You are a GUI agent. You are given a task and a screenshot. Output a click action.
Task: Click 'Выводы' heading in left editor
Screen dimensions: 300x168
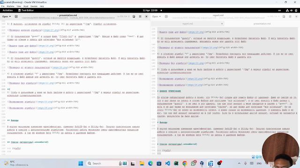tap(15, 120)
